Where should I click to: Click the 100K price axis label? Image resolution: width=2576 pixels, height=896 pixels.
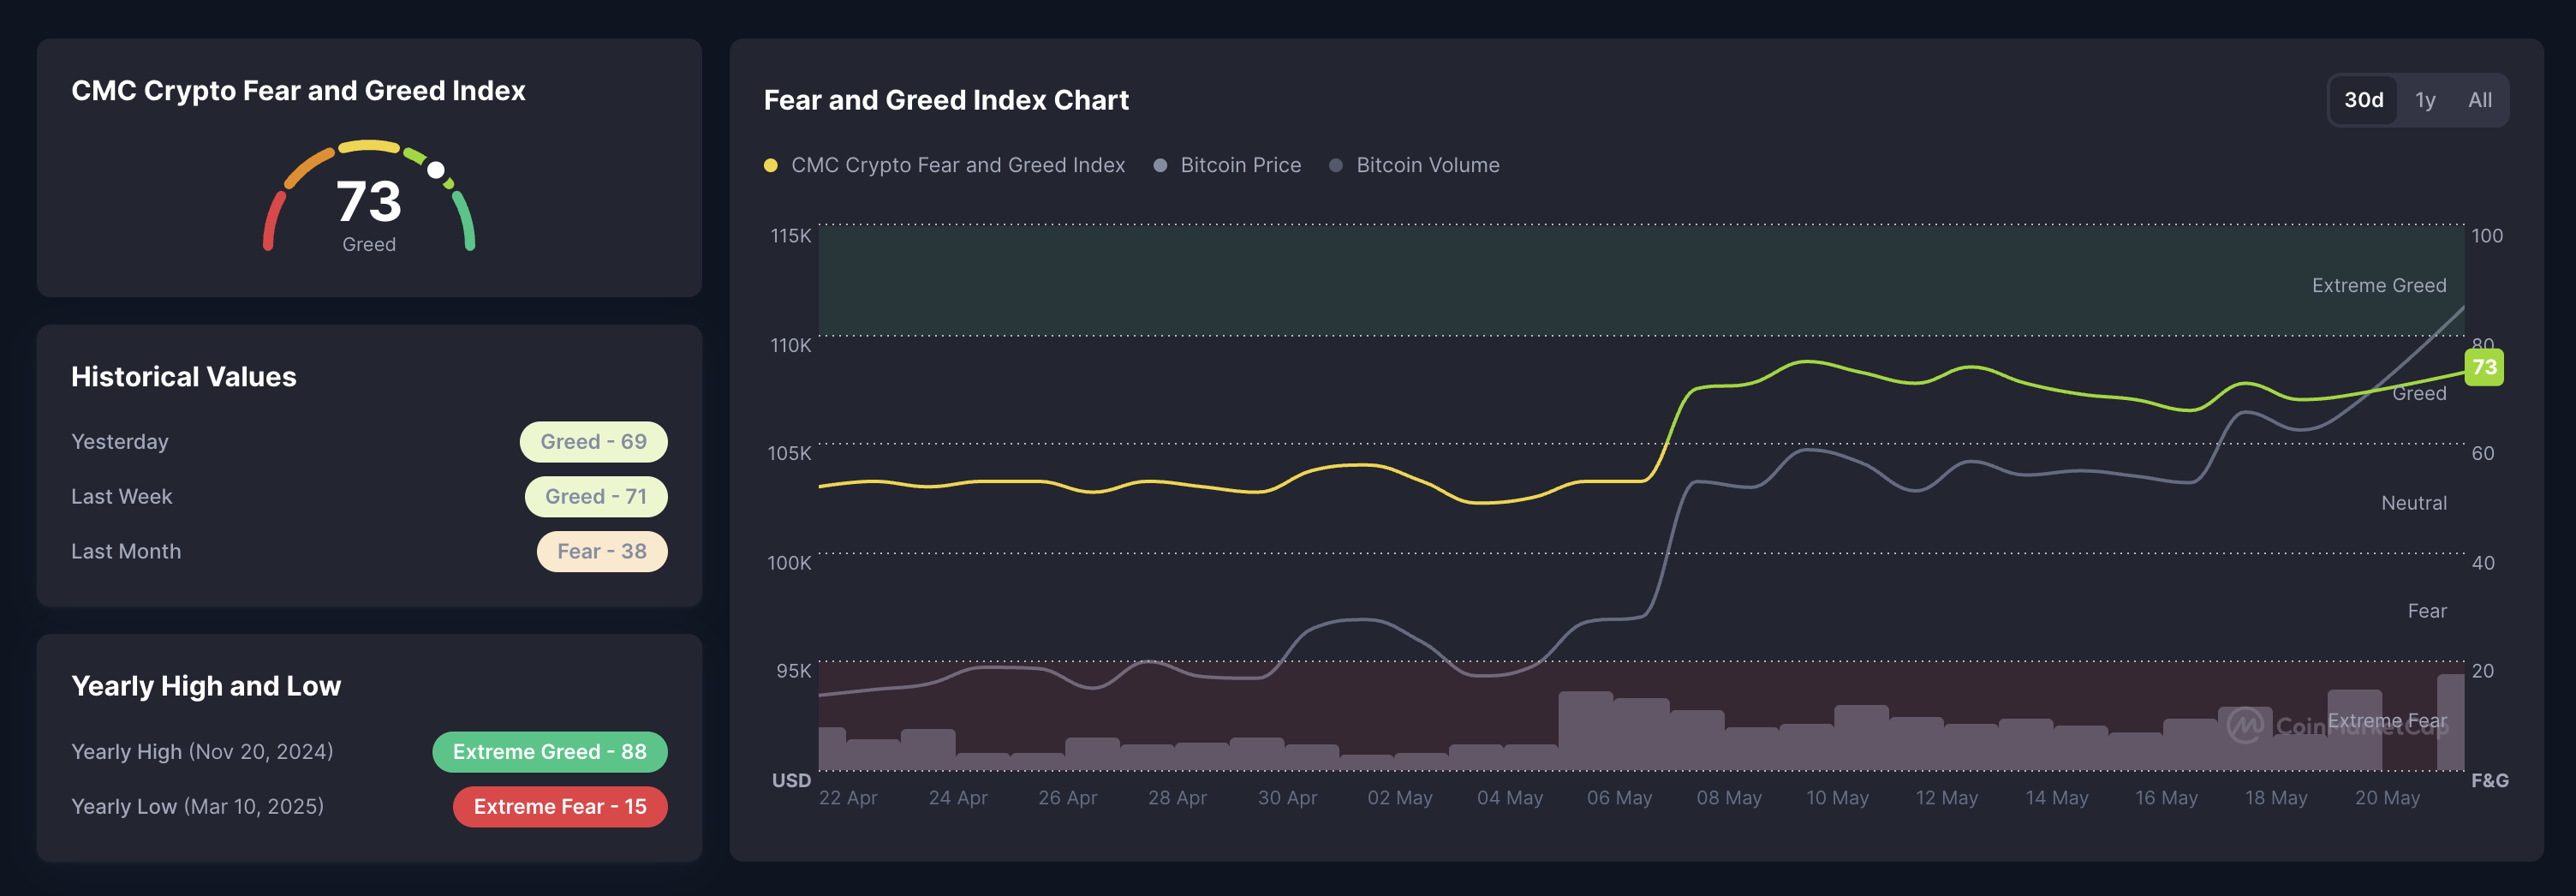pos(789,563)
